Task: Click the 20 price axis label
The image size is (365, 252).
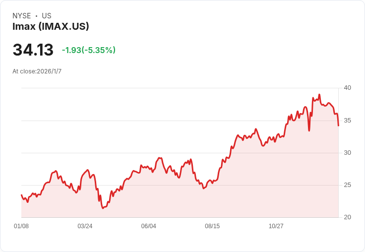Action: coord(348,217)
